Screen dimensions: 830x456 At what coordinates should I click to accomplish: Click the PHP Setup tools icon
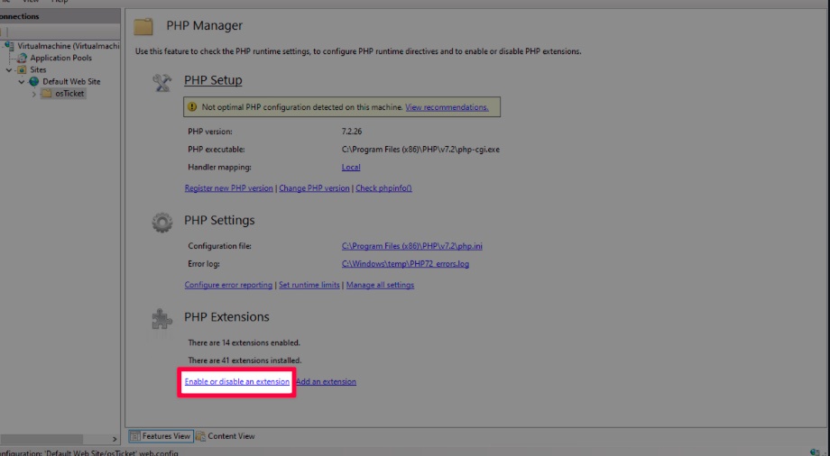pos(162,83)
